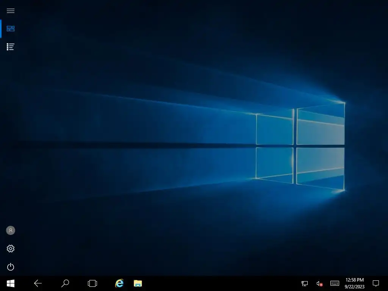
Task: Show the touch keyboard
Action: (335, 283)
